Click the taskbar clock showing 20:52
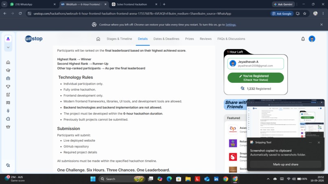 [x=317, y=179]
